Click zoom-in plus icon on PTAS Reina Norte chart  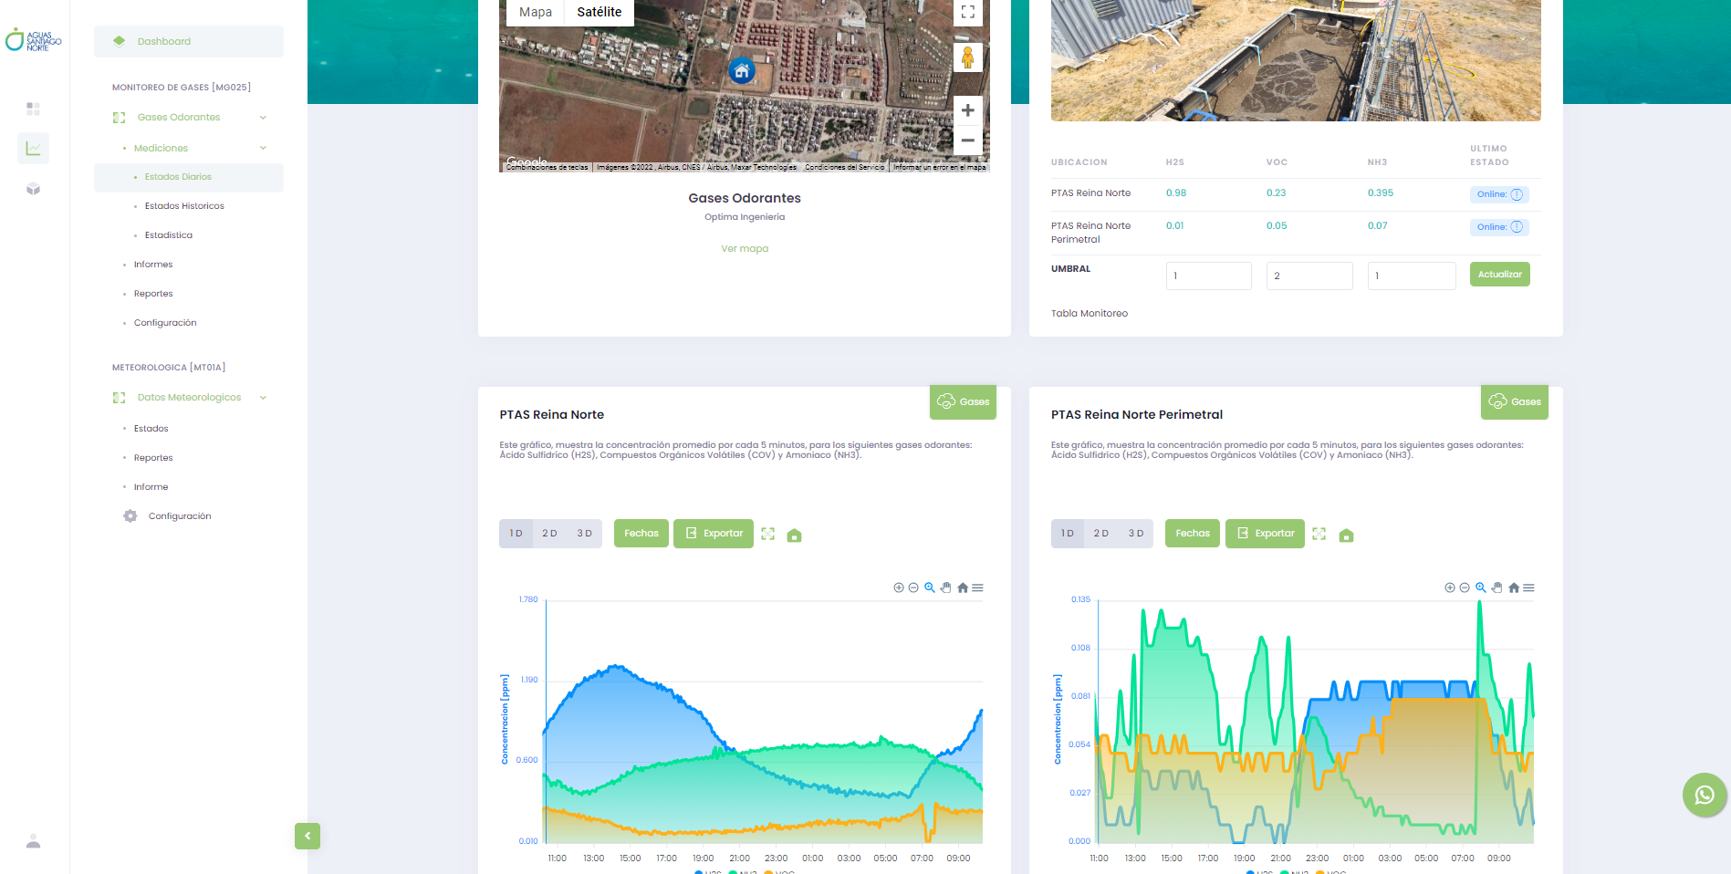point(899,588)
